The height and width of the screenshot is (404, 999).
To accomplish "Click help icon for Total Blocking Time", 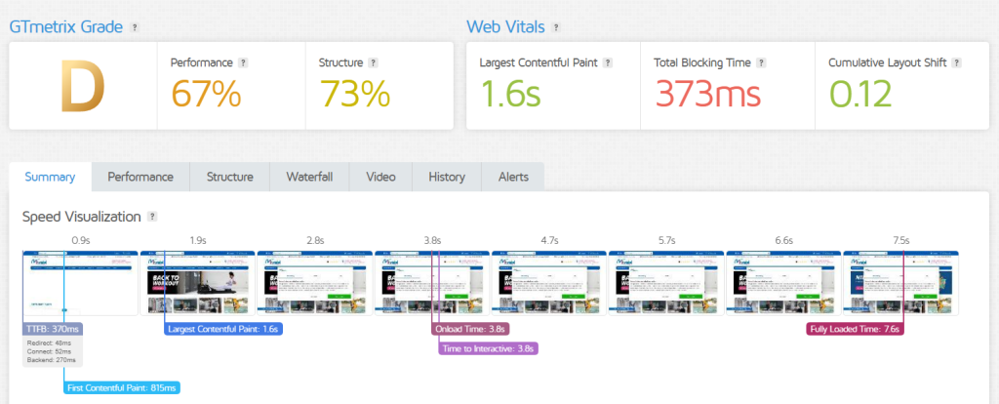I will [x=761, y=63].
